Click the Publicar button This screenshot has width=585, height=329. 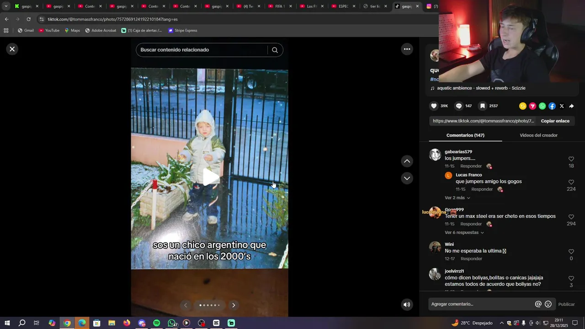click(x=566, y=304)
